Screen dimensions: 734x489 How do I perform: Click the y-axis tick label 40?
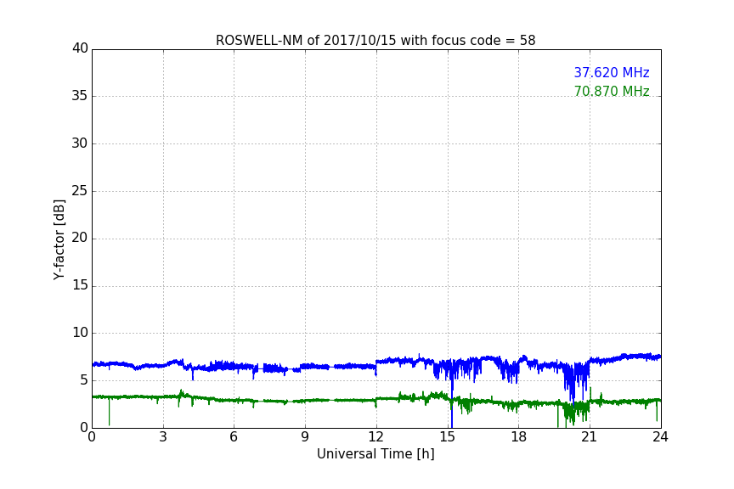click(80, 48)
